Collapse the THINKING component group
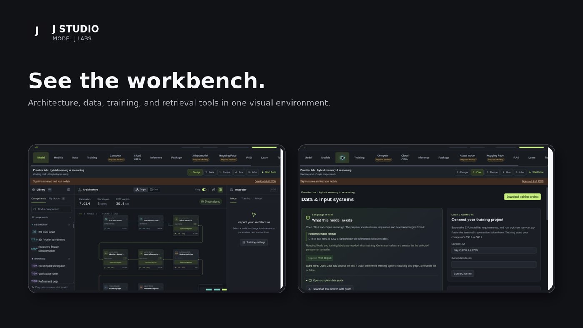This screenshot has width=583, height=328. coord(50,259)
